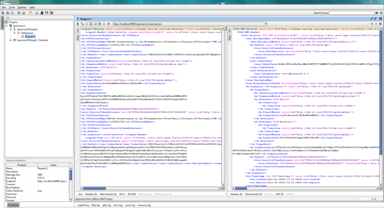Expand SpannersWSSoap11 TestSuite node
Screen dimensions: 384x208
click(11, 40)
